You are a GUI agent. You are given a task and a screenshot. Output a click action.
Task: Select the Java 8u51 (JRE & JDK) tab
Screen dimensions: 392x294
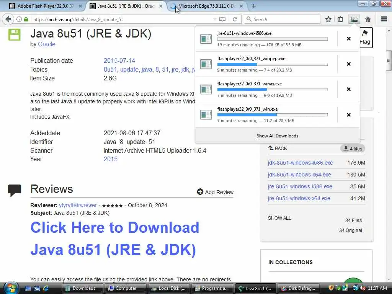125,6
